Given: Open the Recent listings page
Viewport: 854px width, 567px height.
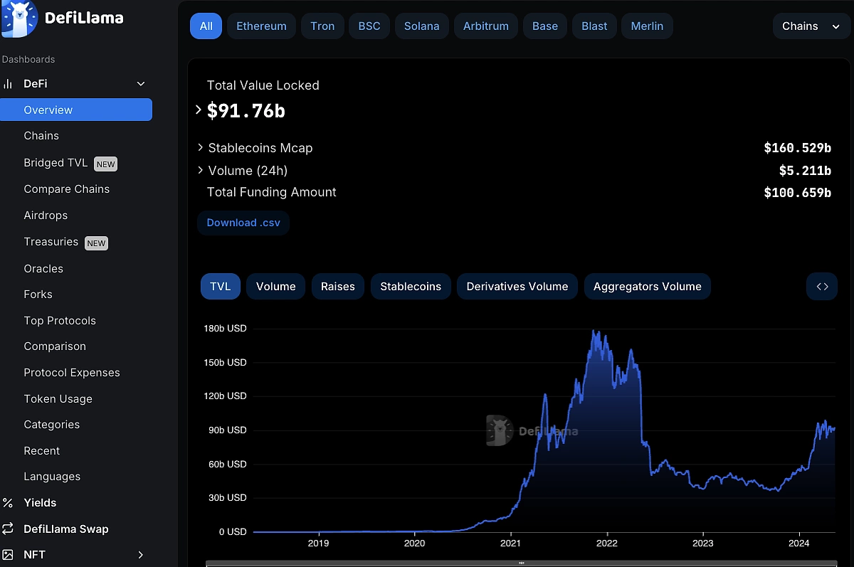Looking at the screenshot, I should [42, 451].
